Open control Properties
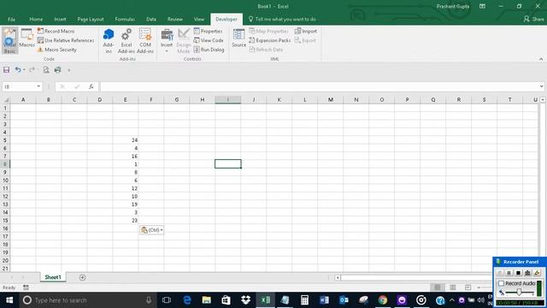This screenshot has height=308, width=547. [208, 31]
